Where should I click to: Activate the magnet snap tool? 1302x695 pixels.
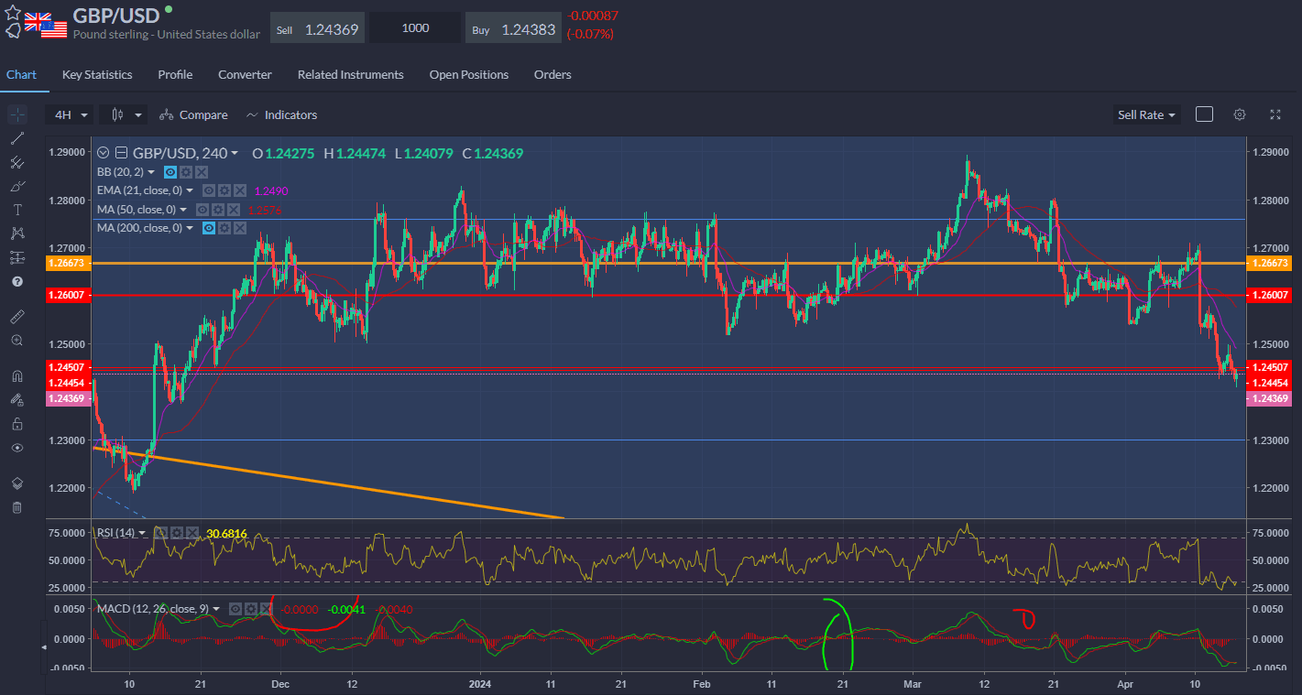[x=16, y=375]
